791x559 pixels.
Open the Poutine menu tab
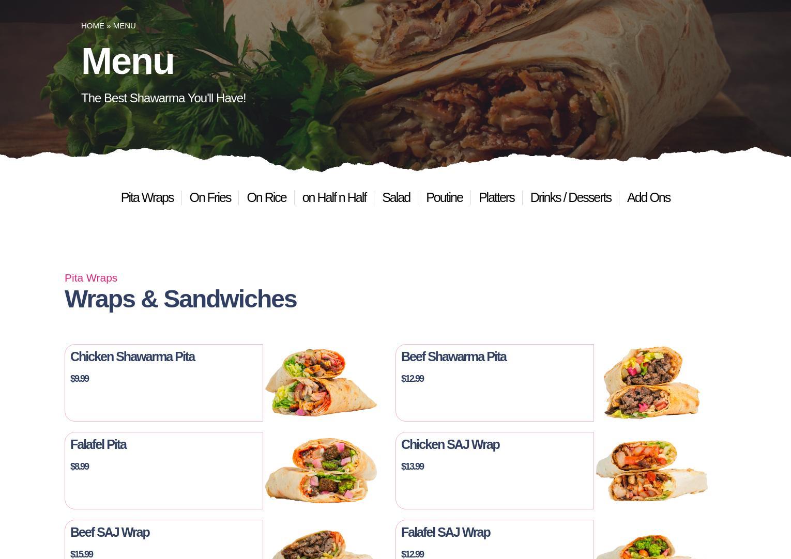coord(444,197)
